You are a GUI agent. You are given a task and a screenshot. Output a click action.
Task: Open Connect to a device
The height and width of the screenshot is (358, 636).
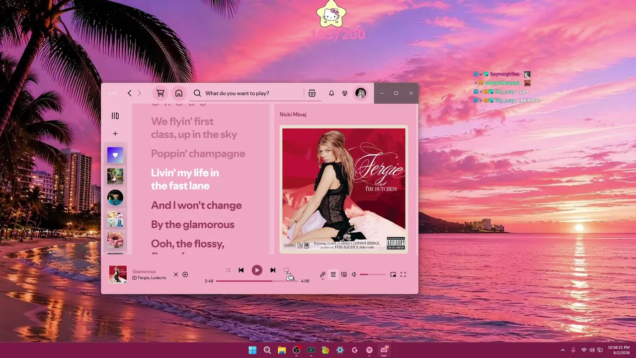[344, 274]
